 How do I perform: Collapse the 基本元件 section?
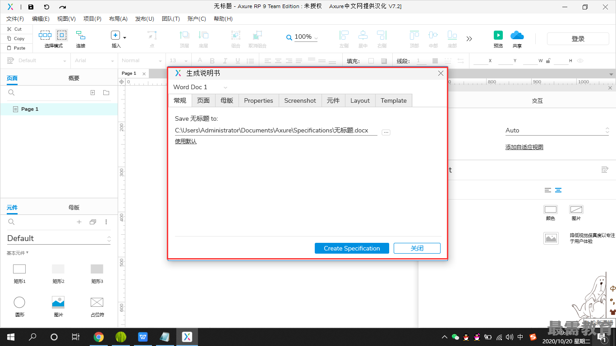coord(17,253)
